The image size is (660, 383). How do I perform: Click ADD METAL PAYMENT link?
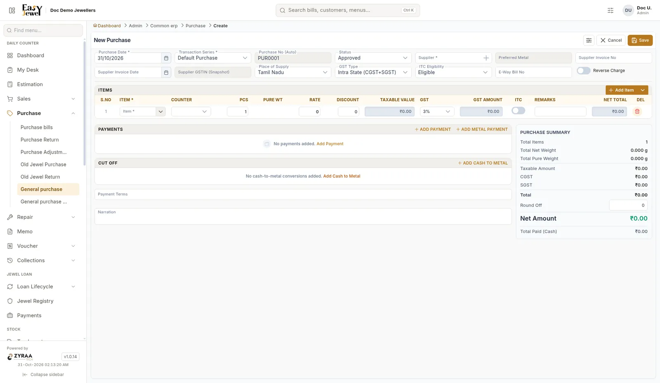pos(482,129)
